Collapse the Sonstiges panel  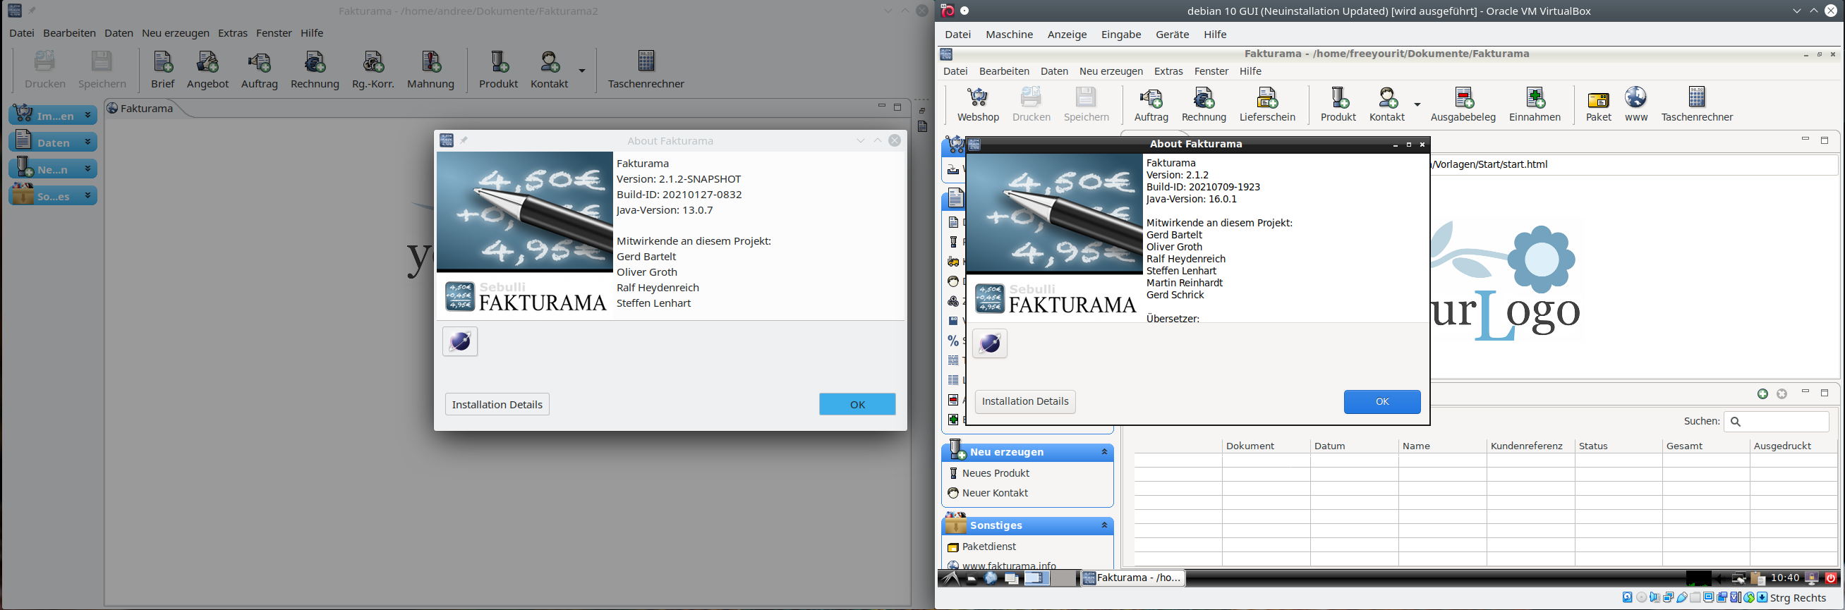click(x=1104, y=525)
